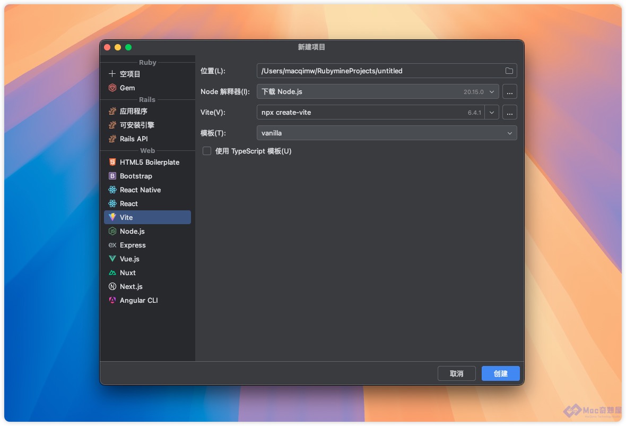Image resolution: width=626 pixels, height=426 pixels.
Task: Click the atom icon beside React
Action: coord(112,203)
